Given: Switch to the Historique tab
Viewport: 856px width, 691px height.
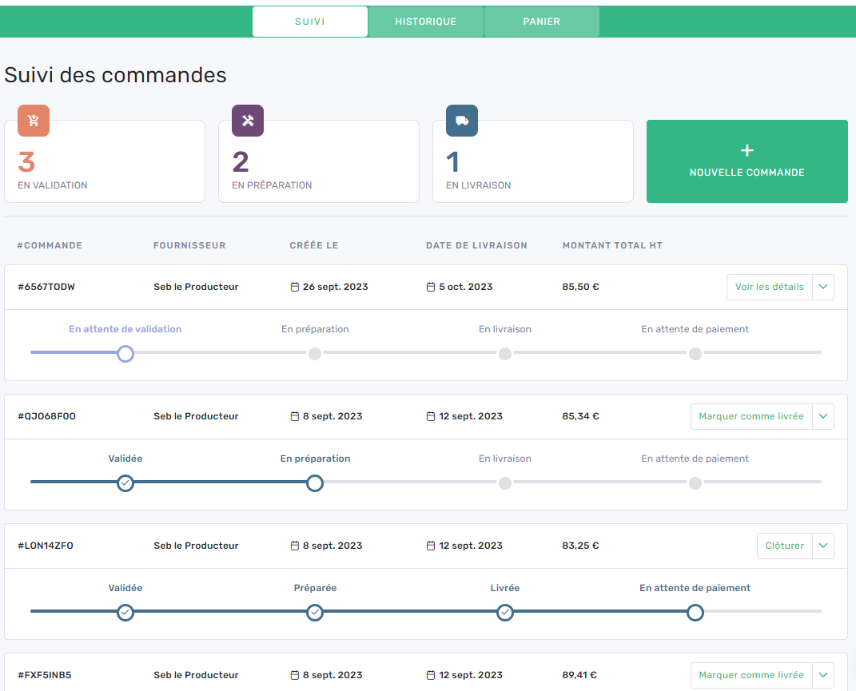Looking at the screenshot, I should pyautogui.click(x=425, y=21).
